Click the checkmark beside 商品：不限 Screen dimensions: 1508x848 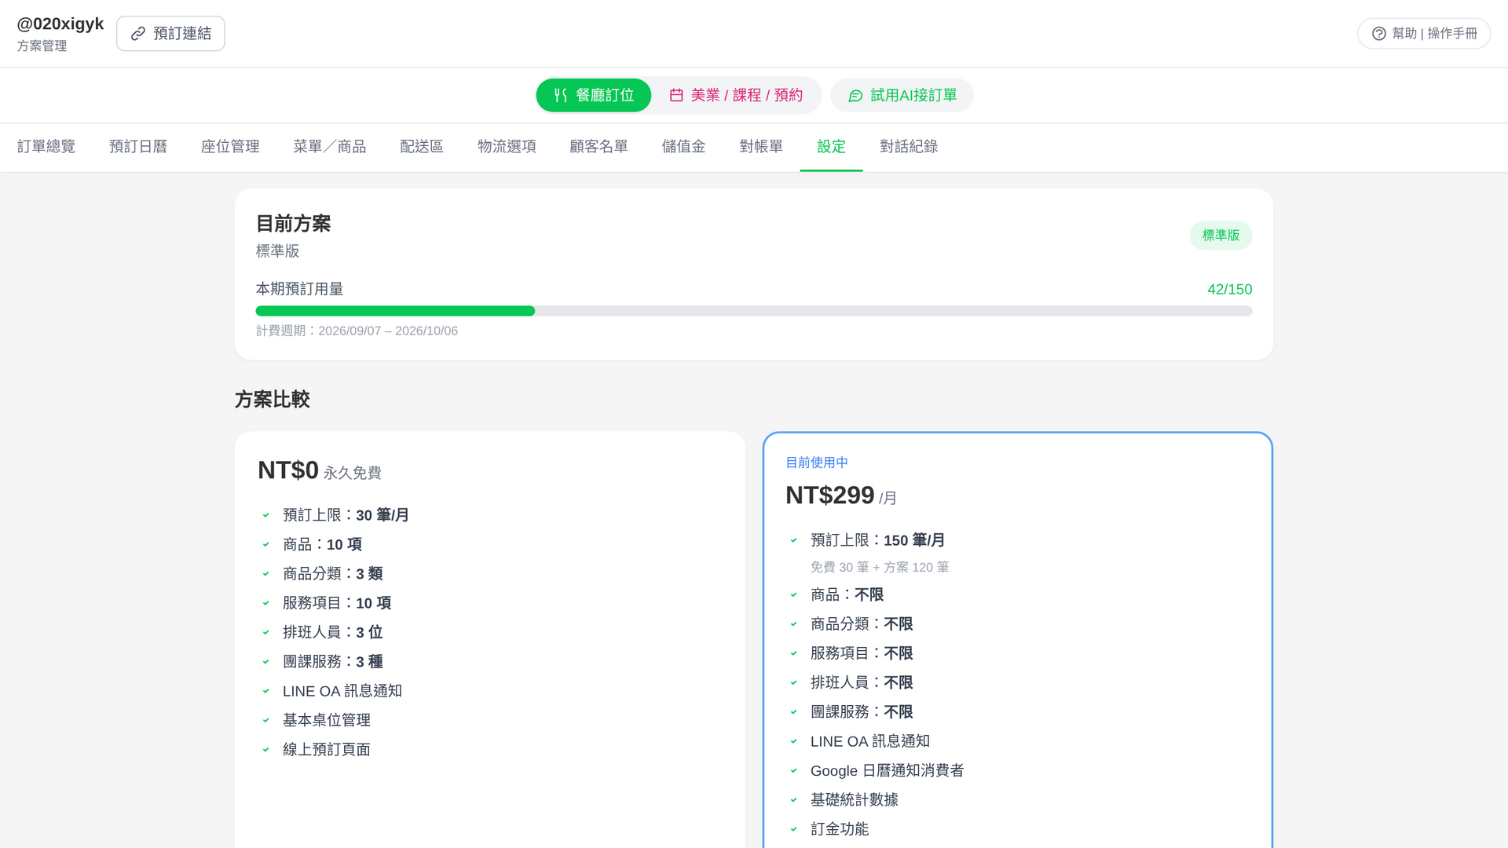click(793, 594)
